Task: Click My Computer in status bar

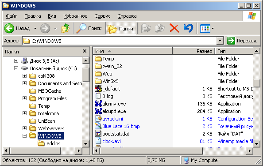Action: pos(205,160)
